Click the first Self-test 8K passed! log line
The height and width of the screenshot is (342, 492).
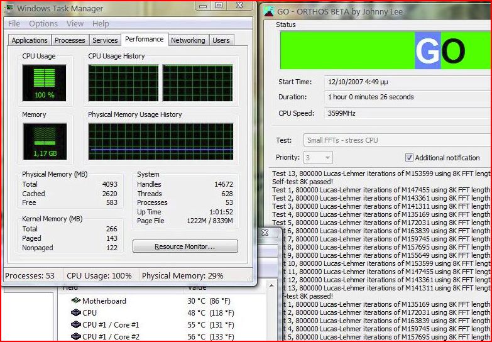[302, 182]
